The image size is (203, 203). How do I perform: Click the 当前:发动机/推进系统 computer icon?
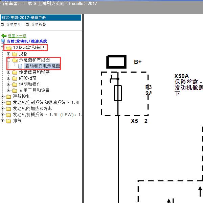tap(3, 41)
